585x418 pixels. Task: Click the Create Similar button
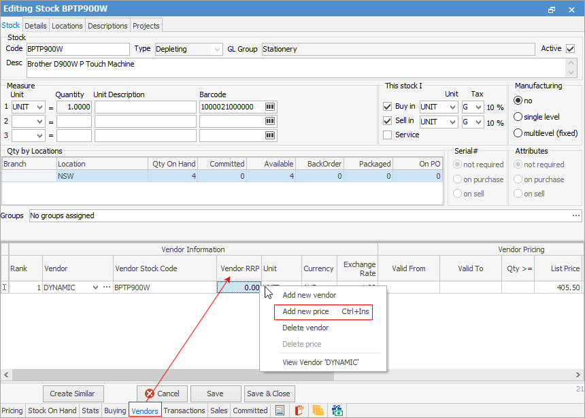(73, 394)
